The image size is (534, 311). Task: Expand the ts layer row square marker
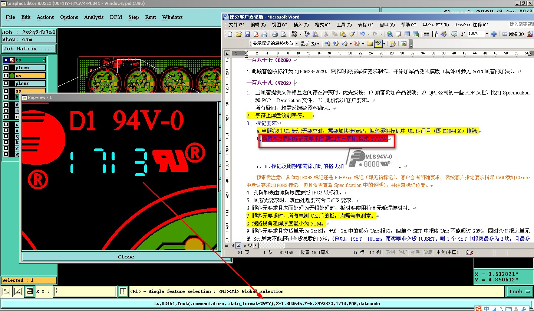(44, 60)
